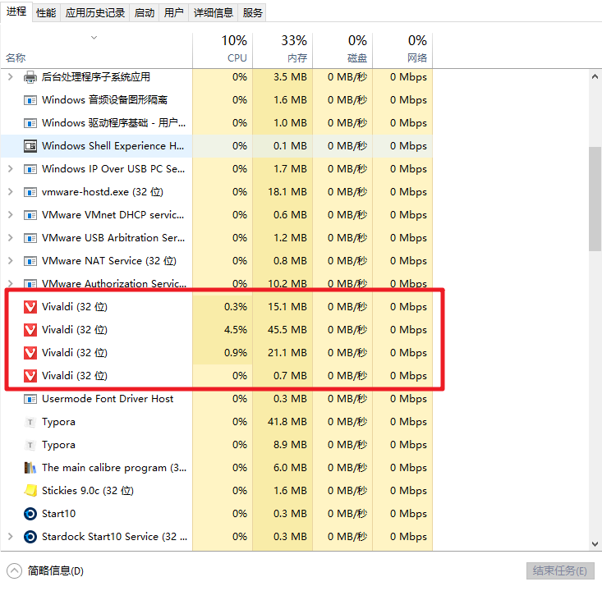This screenshot has width=602, height=591.
Task: Collapse to 简略信息(D) view
Action: click(x=46, y=571)
